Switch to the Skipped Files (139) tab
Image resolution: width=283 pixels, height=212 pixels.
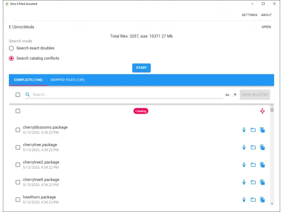(x=67, y=80)
